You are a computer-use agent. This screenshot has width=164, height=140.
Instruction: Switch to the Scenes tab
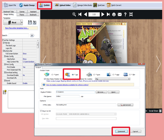(x=22, y=12)
